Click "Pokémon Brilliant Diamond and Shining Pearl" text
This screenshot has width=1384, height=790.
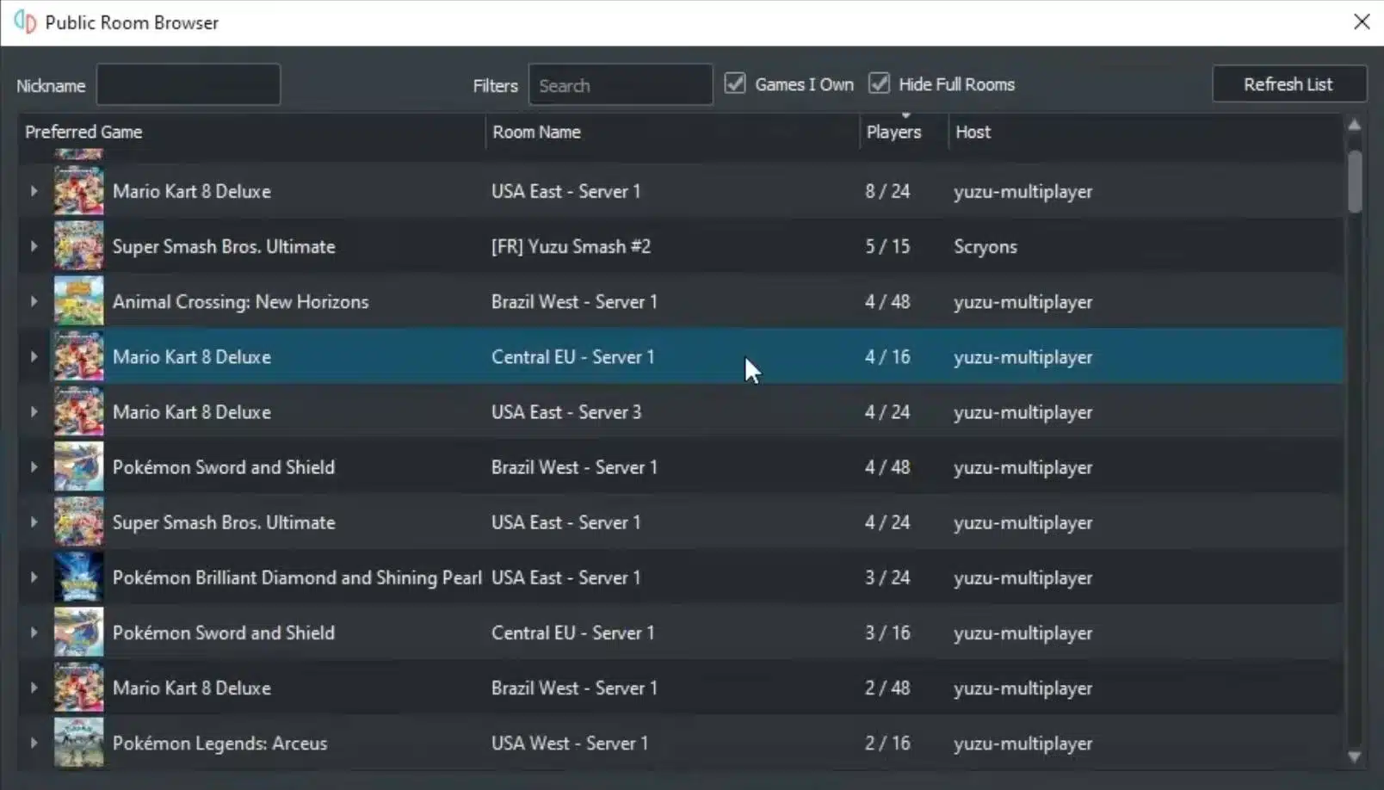tap(297, 577)
